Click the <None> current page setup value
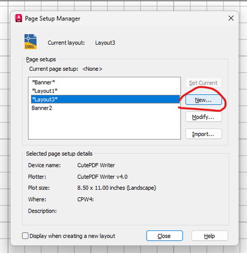Screen dimensions: 247x253 click(x=92, y=69)
